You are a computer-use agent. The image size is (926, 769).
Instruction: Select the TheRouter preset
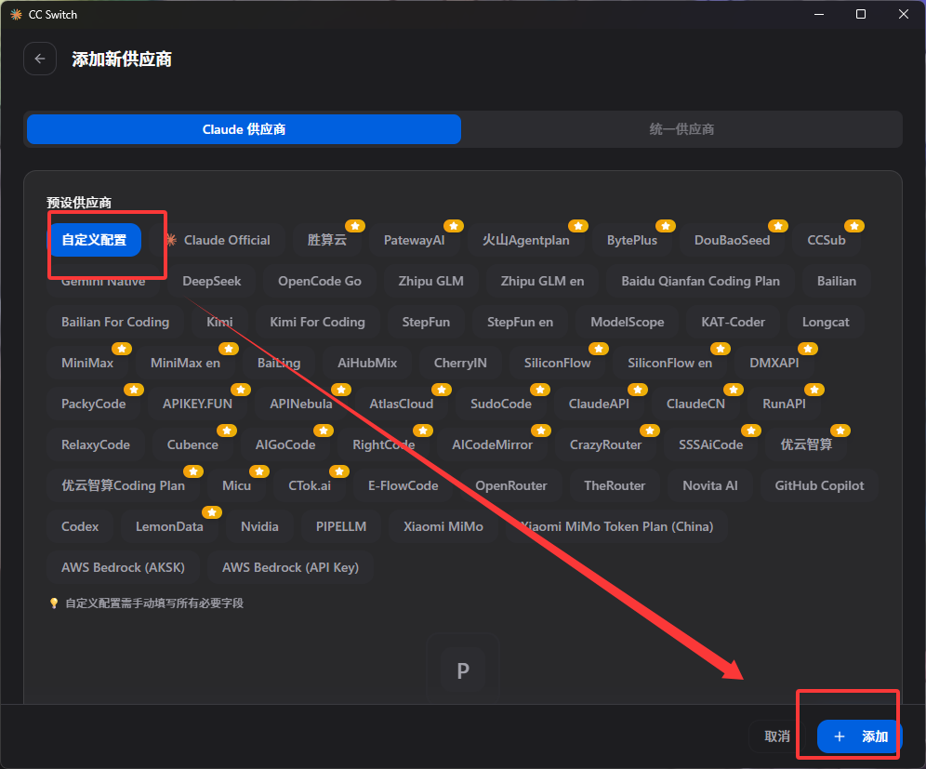pos(615,485)
